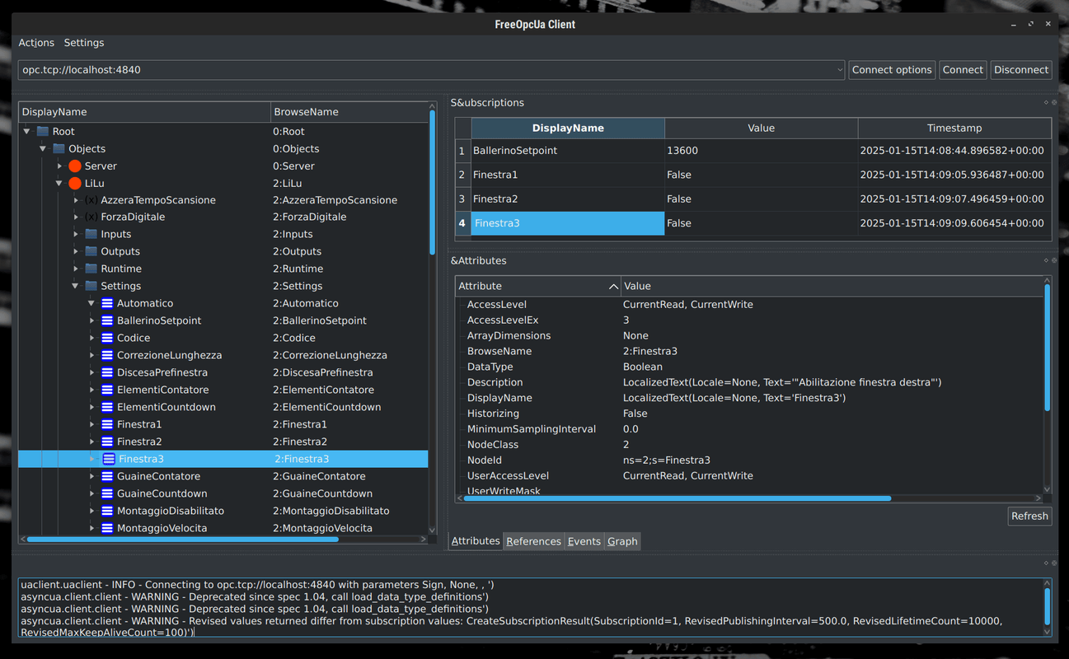Collapse the Root tree node
This screenshot has height=659, width=1069.
pos(27,132)
